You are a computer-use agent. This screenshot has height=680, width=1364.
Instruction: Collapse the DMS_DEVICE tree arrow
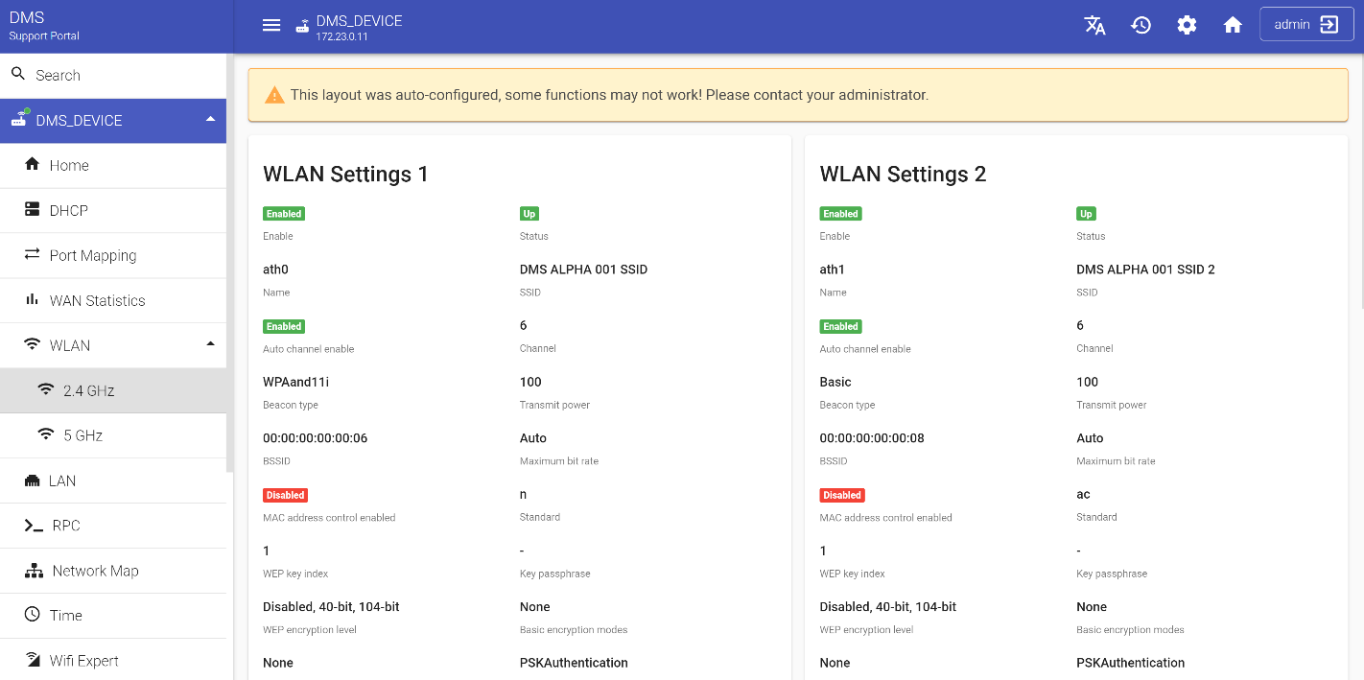[x=210, y=120]
